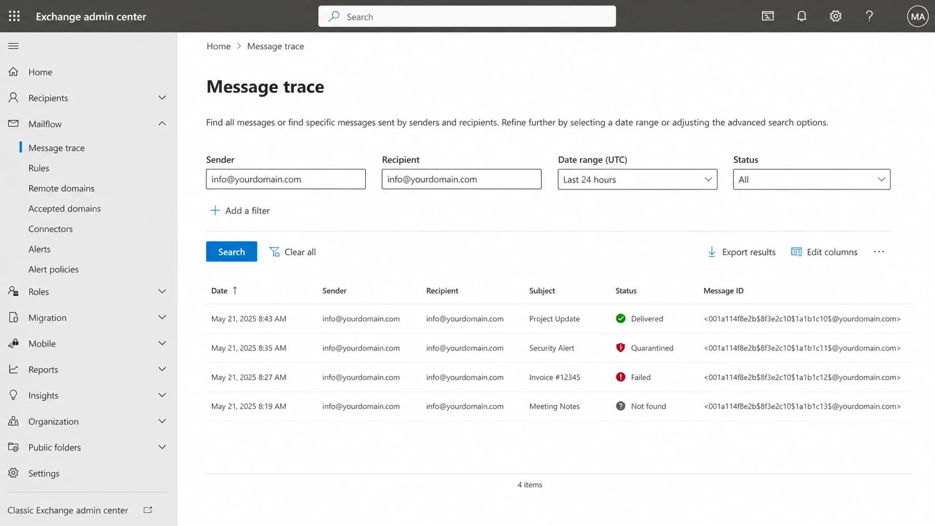Click the Insights lightbulb icon
Viewport: 935px width, 526px height.
point(13,395)
